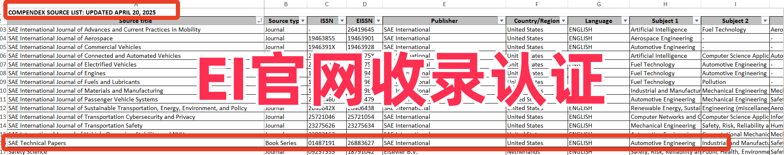
Task: Expand the Subject 1 filter dropdown
Action: coord(696,21)
